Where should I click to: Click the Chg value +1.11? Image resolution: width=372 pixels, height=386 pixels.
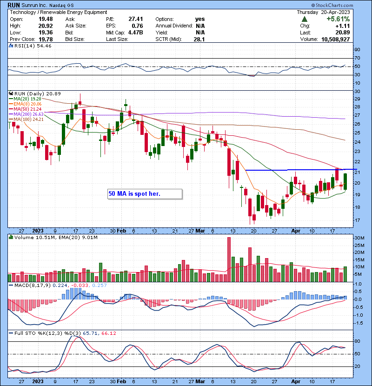click(x=342, y=26)
